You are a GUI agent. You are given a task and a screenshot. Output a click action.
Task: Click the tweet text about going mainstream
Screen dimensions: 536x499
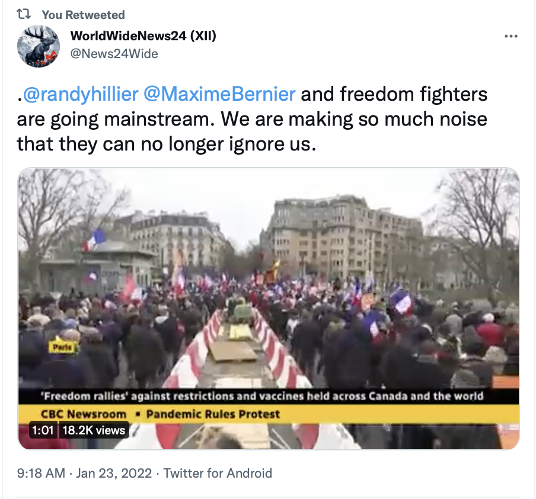tap(252, 119)
